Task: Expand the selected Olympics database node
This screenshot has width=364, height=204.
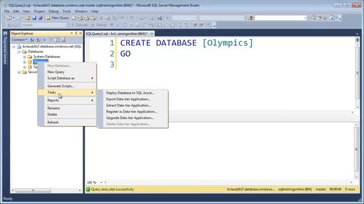Action: pyautogui.click(x=24, y=62)
